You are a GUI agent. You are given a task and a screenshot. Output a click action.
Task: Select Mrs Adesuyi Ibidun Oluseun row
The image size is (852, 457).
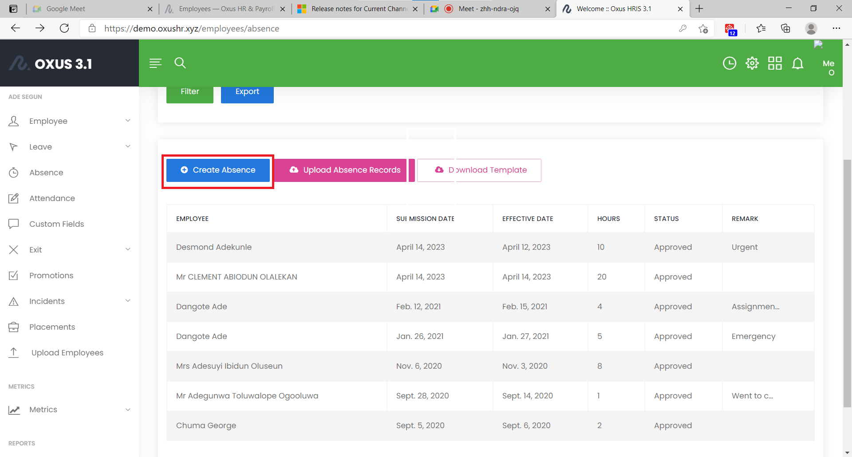pos(490,366)
